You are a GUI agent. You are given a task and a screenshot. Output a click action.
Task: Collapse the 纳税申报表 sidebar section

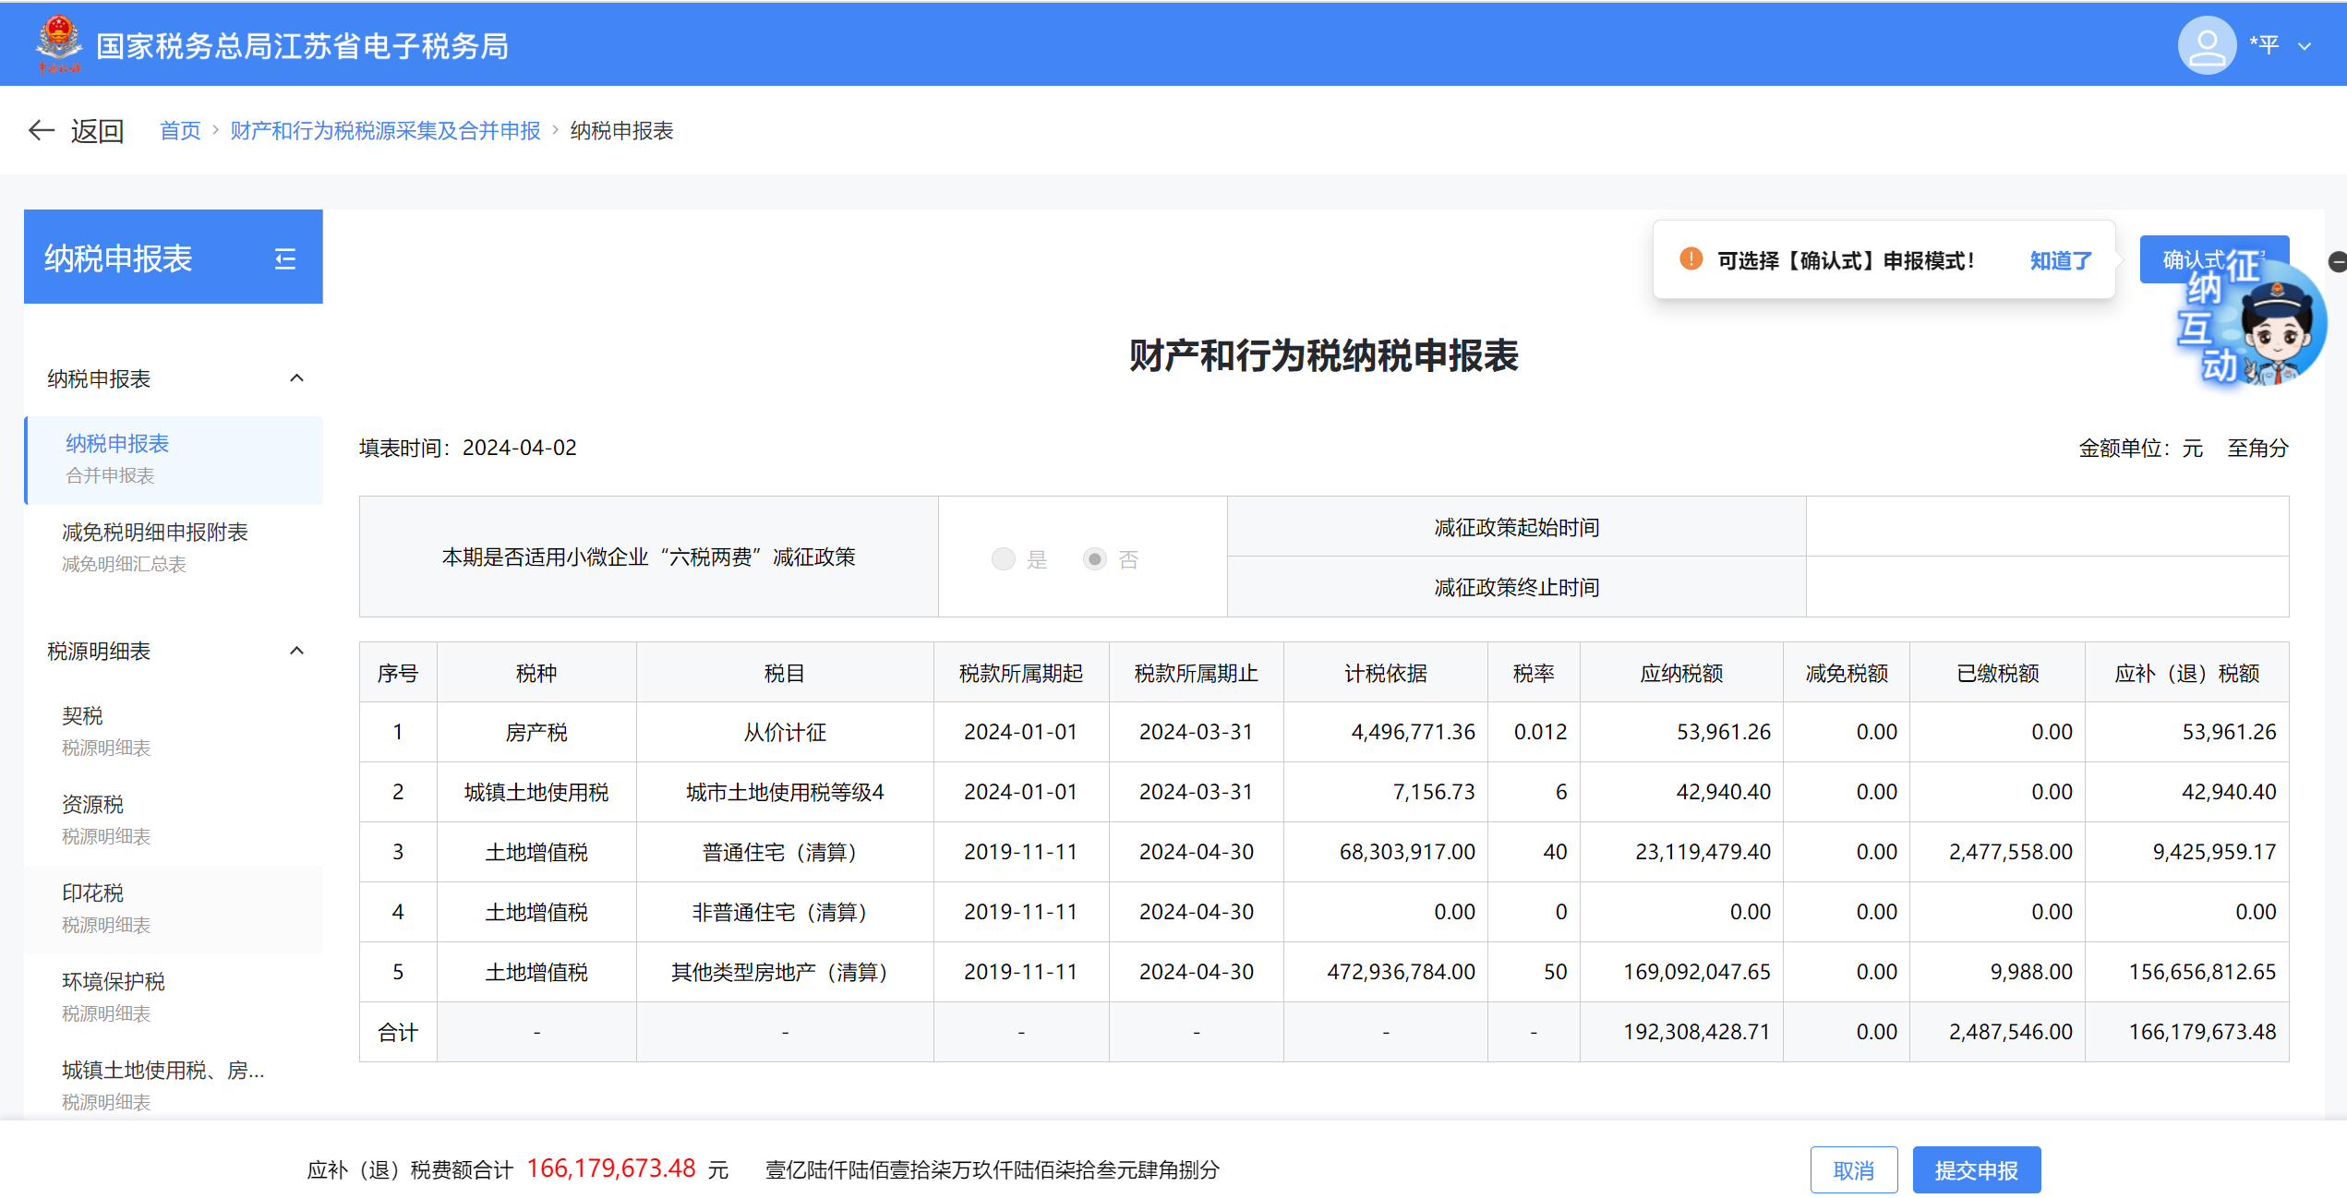point(296,378)
